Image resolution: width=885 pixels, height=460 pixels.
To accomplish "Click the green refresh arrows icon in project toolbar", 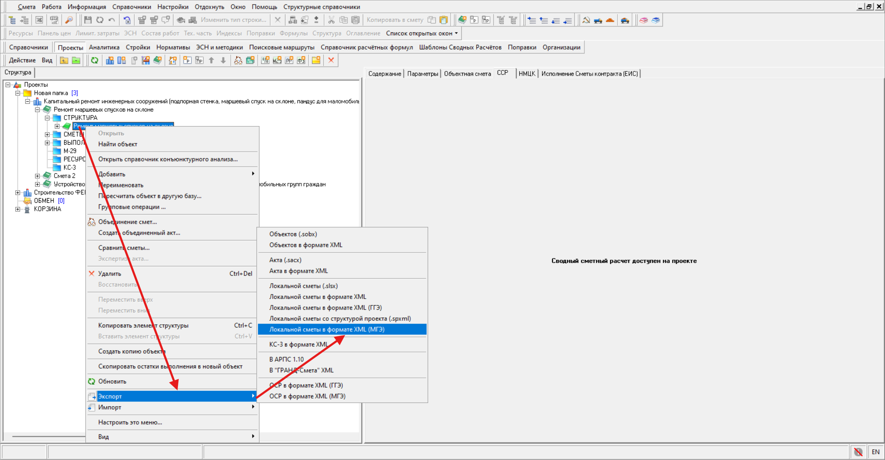I will [x=94, y=60].
